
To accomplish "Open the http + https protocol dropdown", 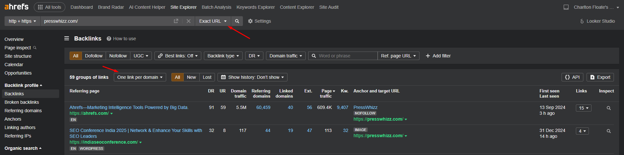I will [x=22, y=21].
